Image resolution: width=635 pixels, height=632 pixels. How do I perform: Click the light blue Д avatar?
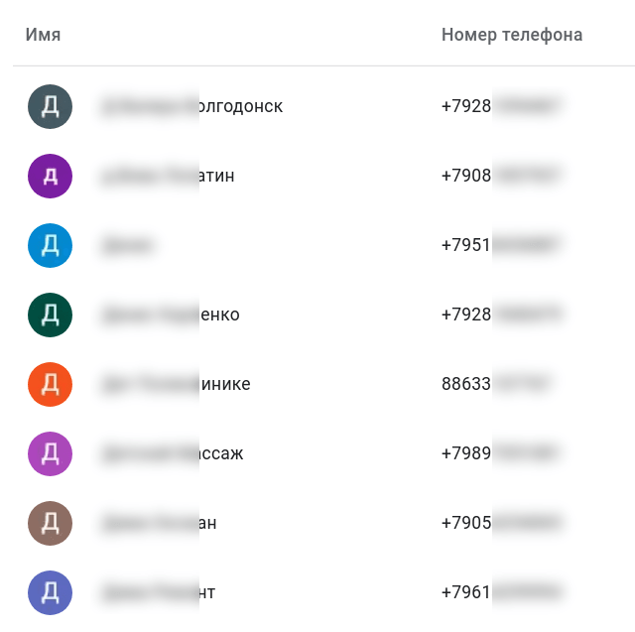50,245
